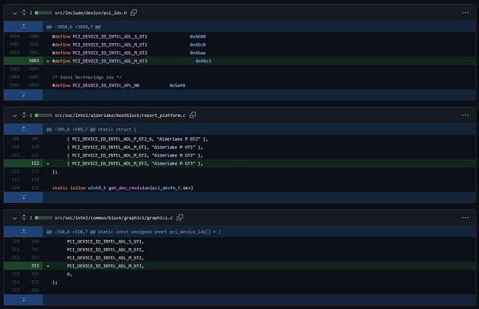
Task: Collapse the report_platform.c file diff
Action: (14, 116)
